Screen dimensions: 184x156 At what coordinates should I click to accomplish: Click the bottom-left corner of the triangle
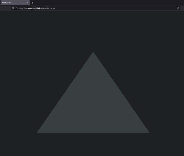[x=38, y=132]
